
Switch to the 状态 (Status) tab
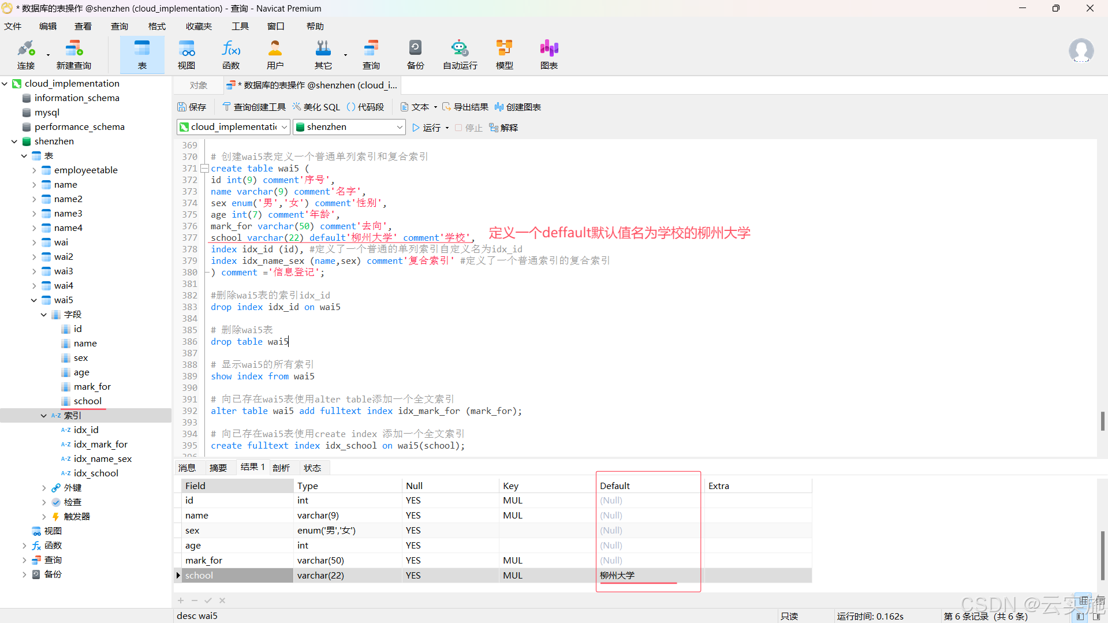(x=312, y=468)
